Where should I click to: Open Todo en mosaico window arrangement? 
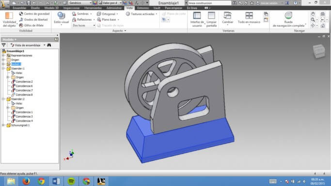(x=249, y=18)
